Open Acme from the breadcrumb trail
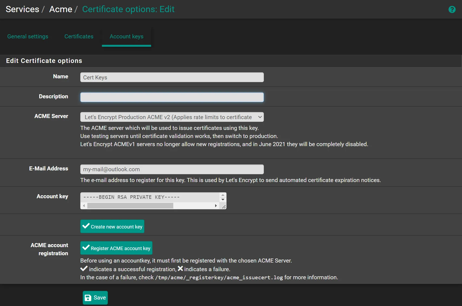The height and width of the screenshot is (306, 462). [x=61, y=9]
